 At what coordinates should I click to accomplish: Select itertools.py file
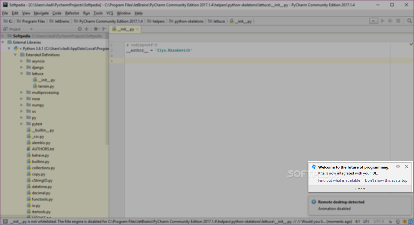(39, 212)
